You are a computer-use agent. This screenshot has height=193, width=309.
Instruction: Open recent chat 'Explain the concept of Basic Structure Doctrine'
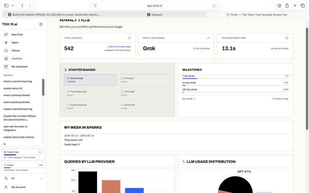(20, 118)
